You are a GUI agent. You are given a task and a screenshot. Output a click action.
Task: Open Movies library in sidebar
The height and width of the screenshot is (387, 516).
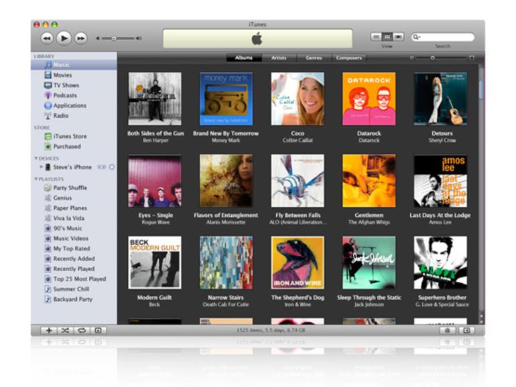pos(74,75)
